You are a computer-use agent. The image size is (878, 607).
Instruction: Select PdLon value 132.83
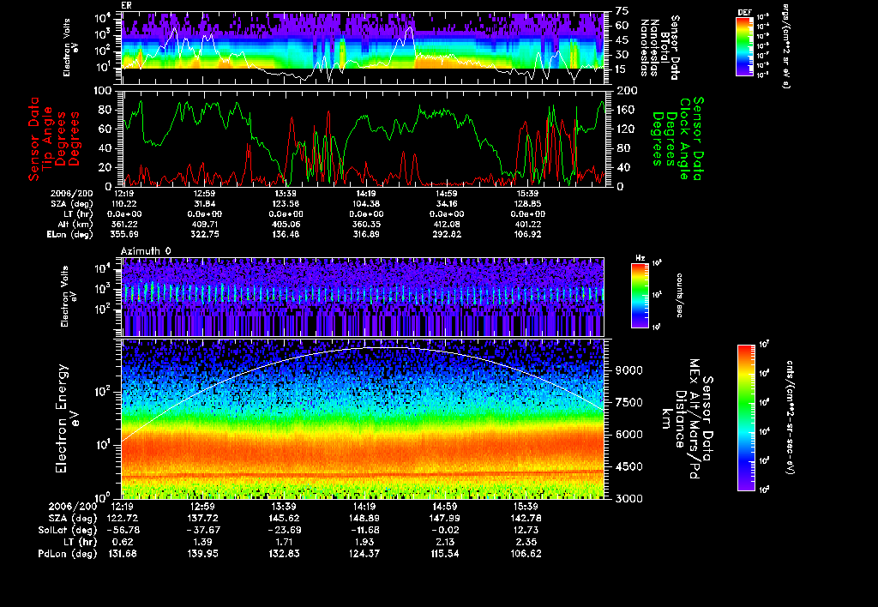pos(284,553)
